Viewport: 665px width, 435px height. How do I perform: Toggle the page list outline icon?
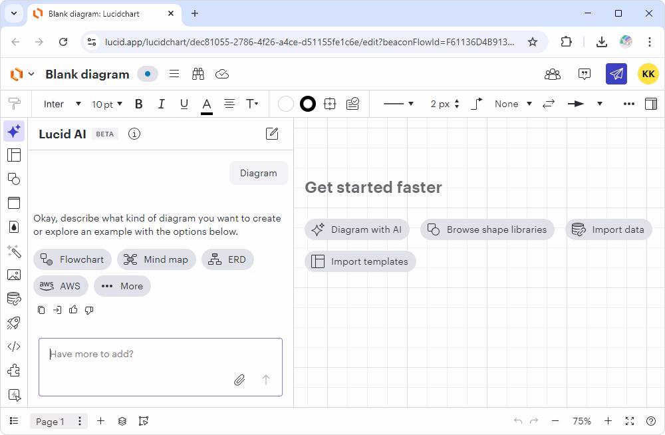(x=14, y=421)
